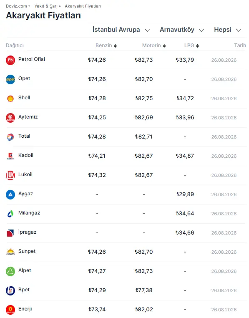Expand the Hepsi filter dropdown

228,30
